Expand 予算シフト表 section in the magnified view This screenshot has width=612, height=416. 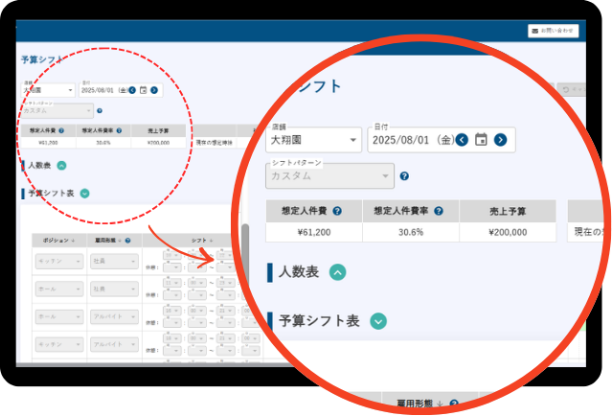[378, 321]
